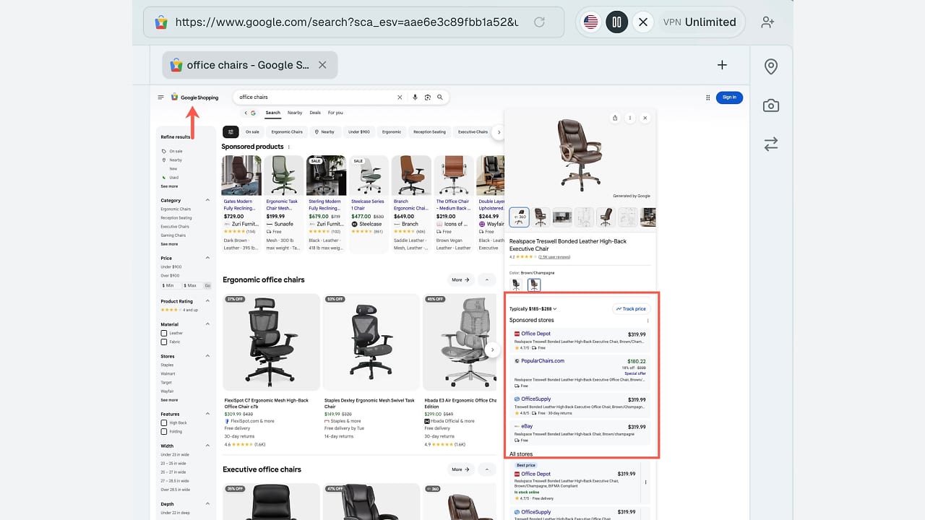
Task: Open Google Lens image search icon
Action: [x=427, y=97]
